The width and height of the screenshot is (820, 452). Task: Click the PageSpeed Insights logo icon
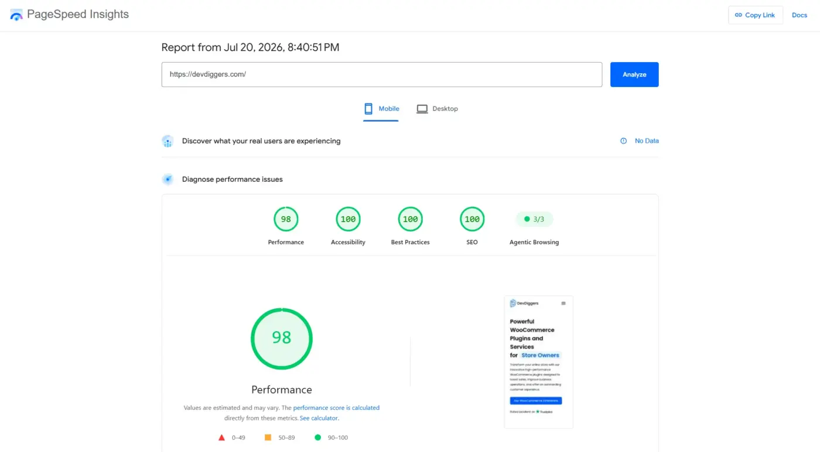(16, 15)
